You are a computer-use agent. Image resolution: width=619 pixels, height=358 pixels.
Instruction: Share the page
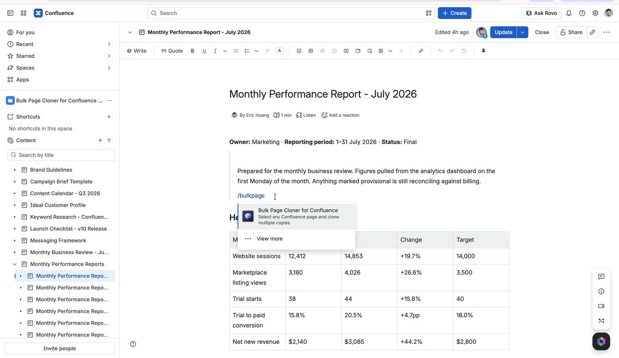pyautogui.click(x=571, y=32)
